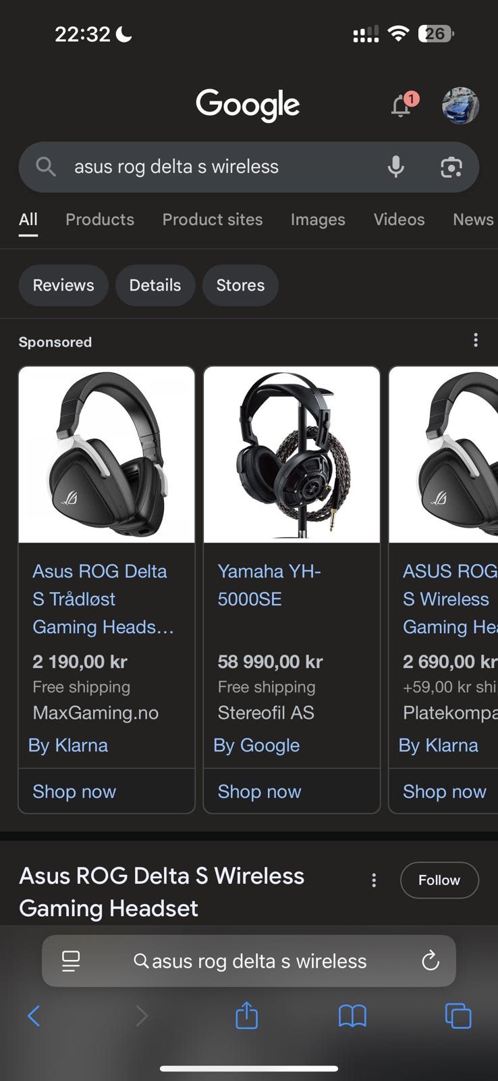Viewport: 498px width, 1081px height.
Task: Select the Reviews filter chip
Action: 63,285
